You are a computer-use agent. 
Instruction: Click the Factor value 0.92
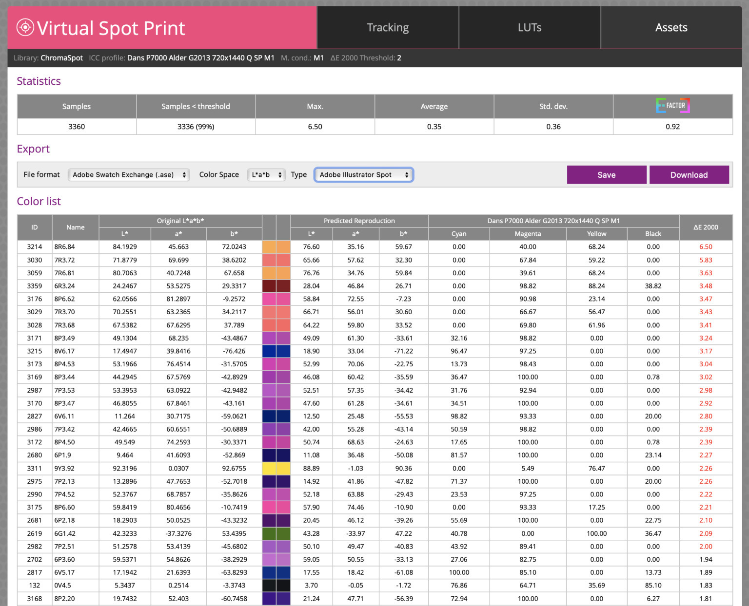point(672,127)
